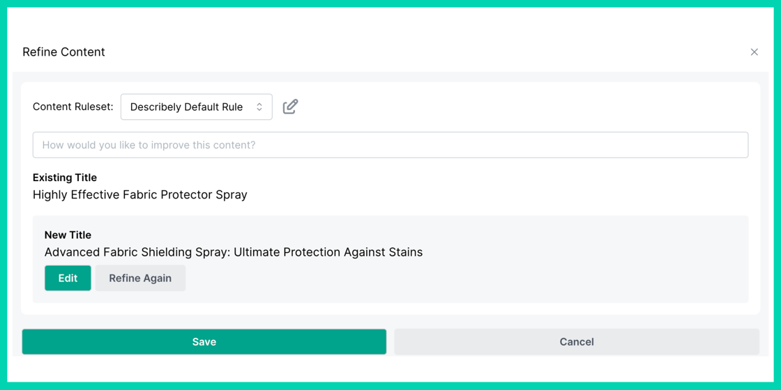Image resolution: width=781 pixels, height=390 pixels.
Task: Click the up-down chevron arrows in ruleset selector
Action: coord(259,107)
